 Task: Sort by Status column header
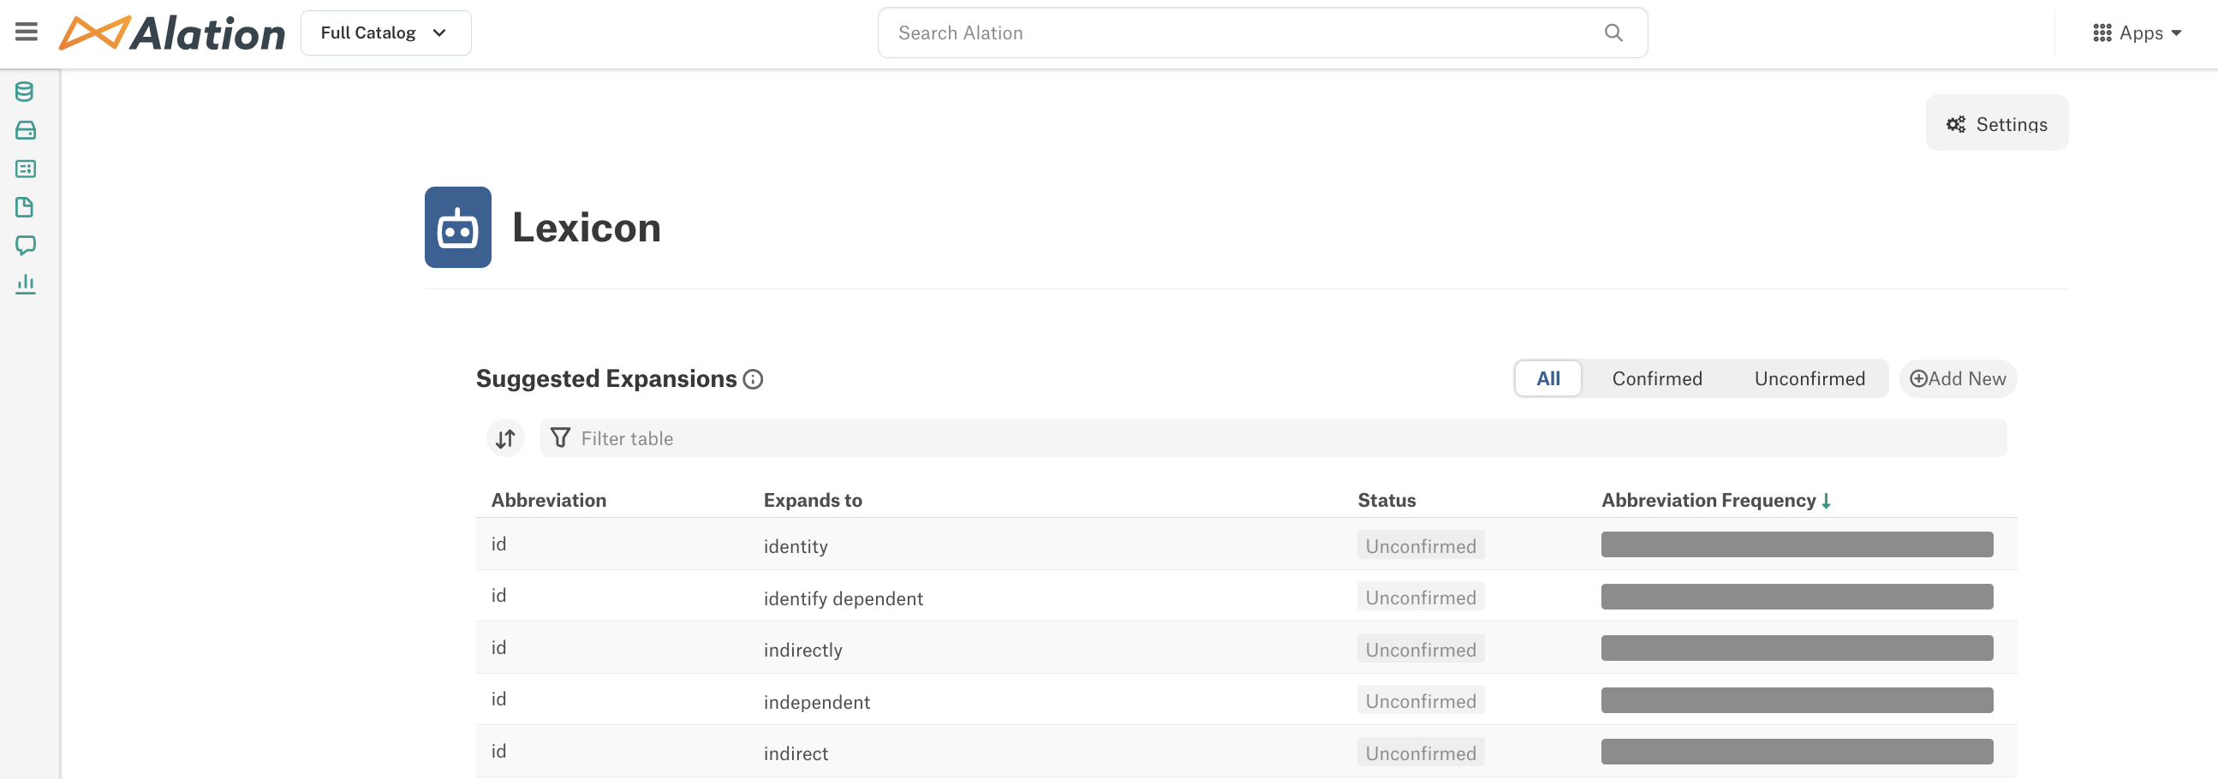click(x=1386, y=500)
